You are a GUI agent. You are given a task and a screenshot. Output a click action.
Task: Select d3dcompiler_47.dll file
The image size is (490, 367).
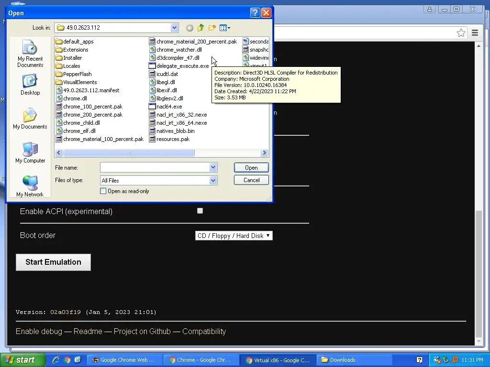pos(174,58)
